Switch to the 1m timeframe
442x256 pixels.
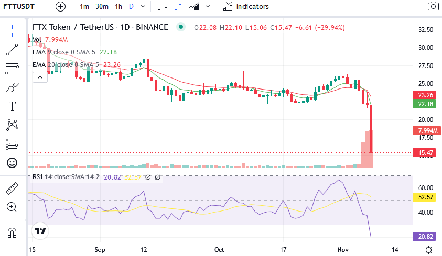click(x=84, y=6)
